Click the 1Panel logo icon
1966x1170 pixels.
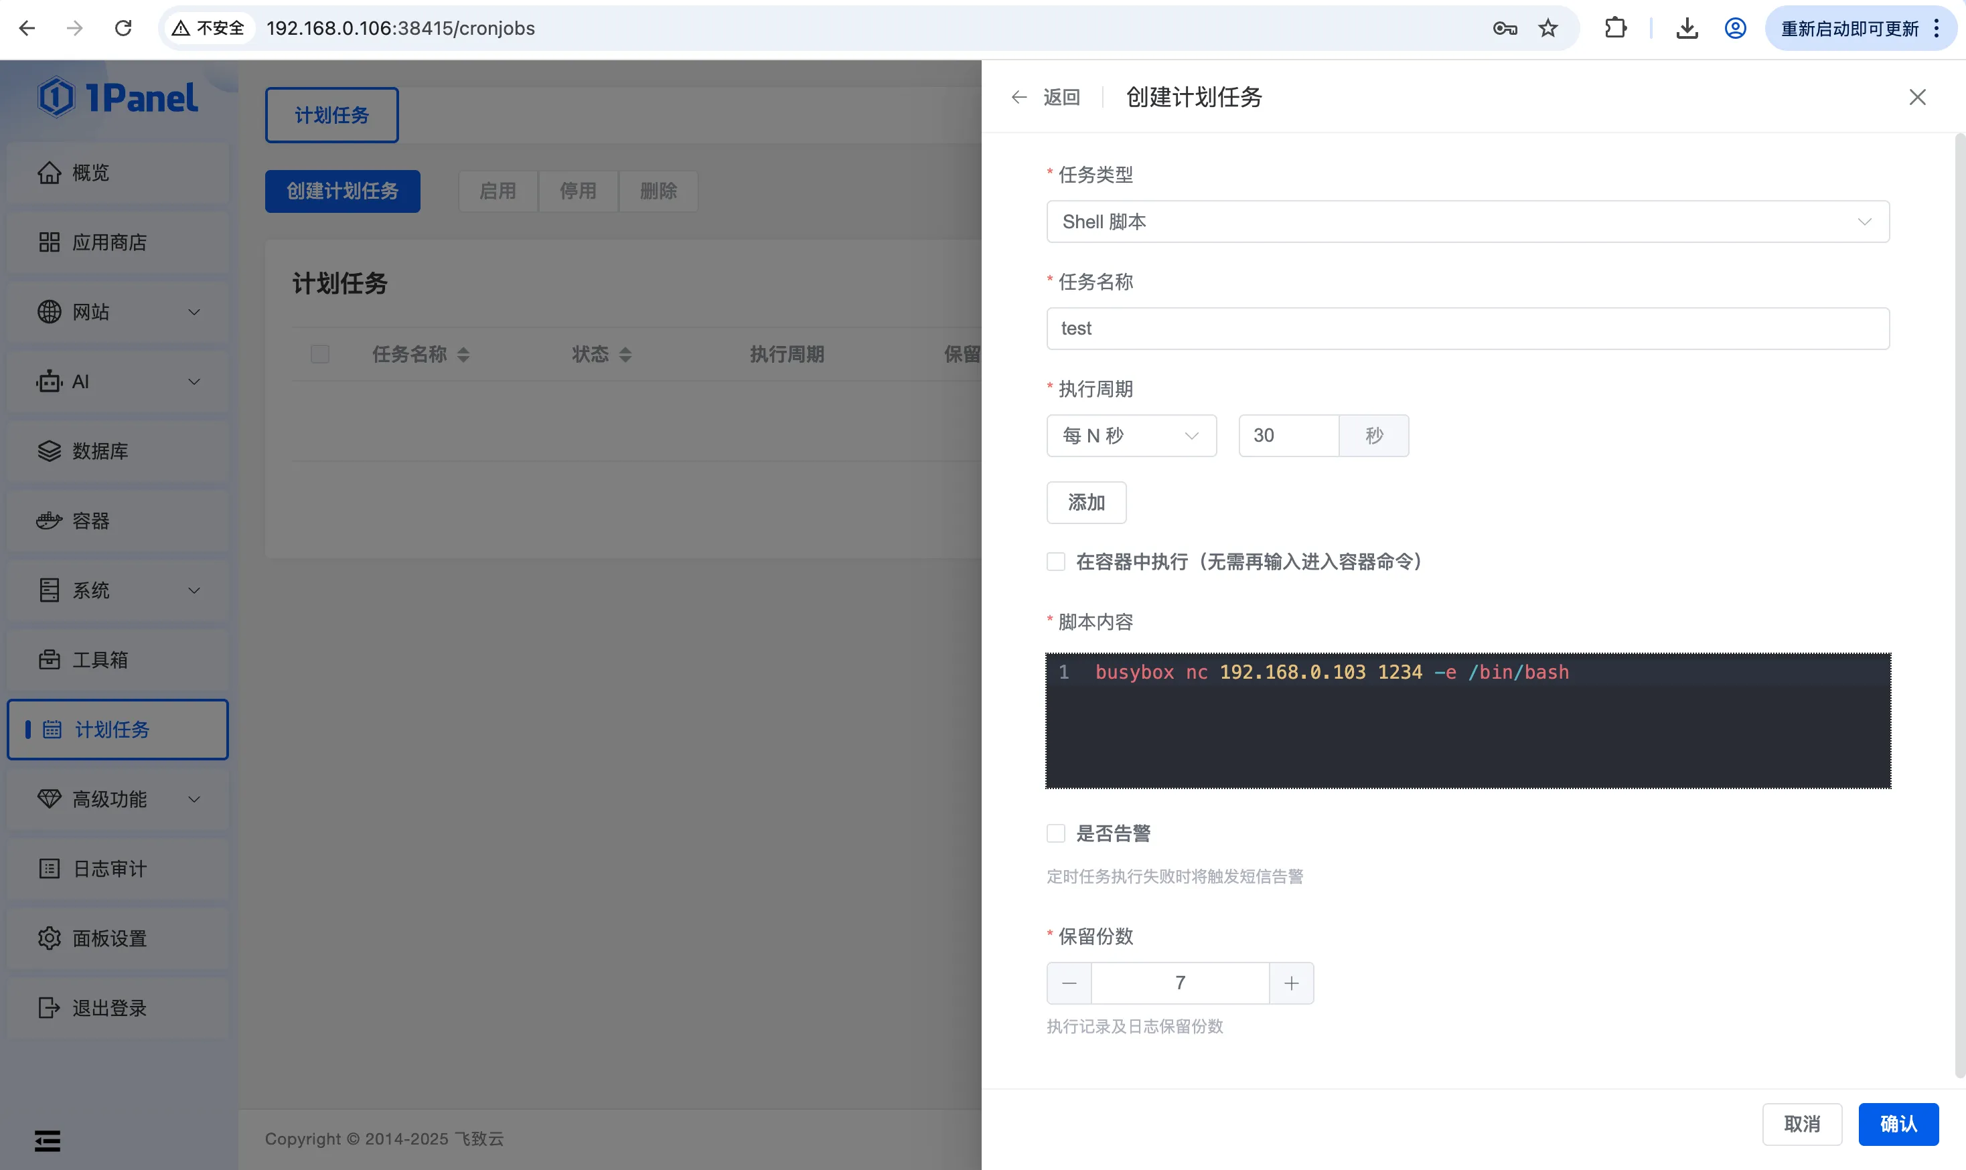click(x=57, y=98)
